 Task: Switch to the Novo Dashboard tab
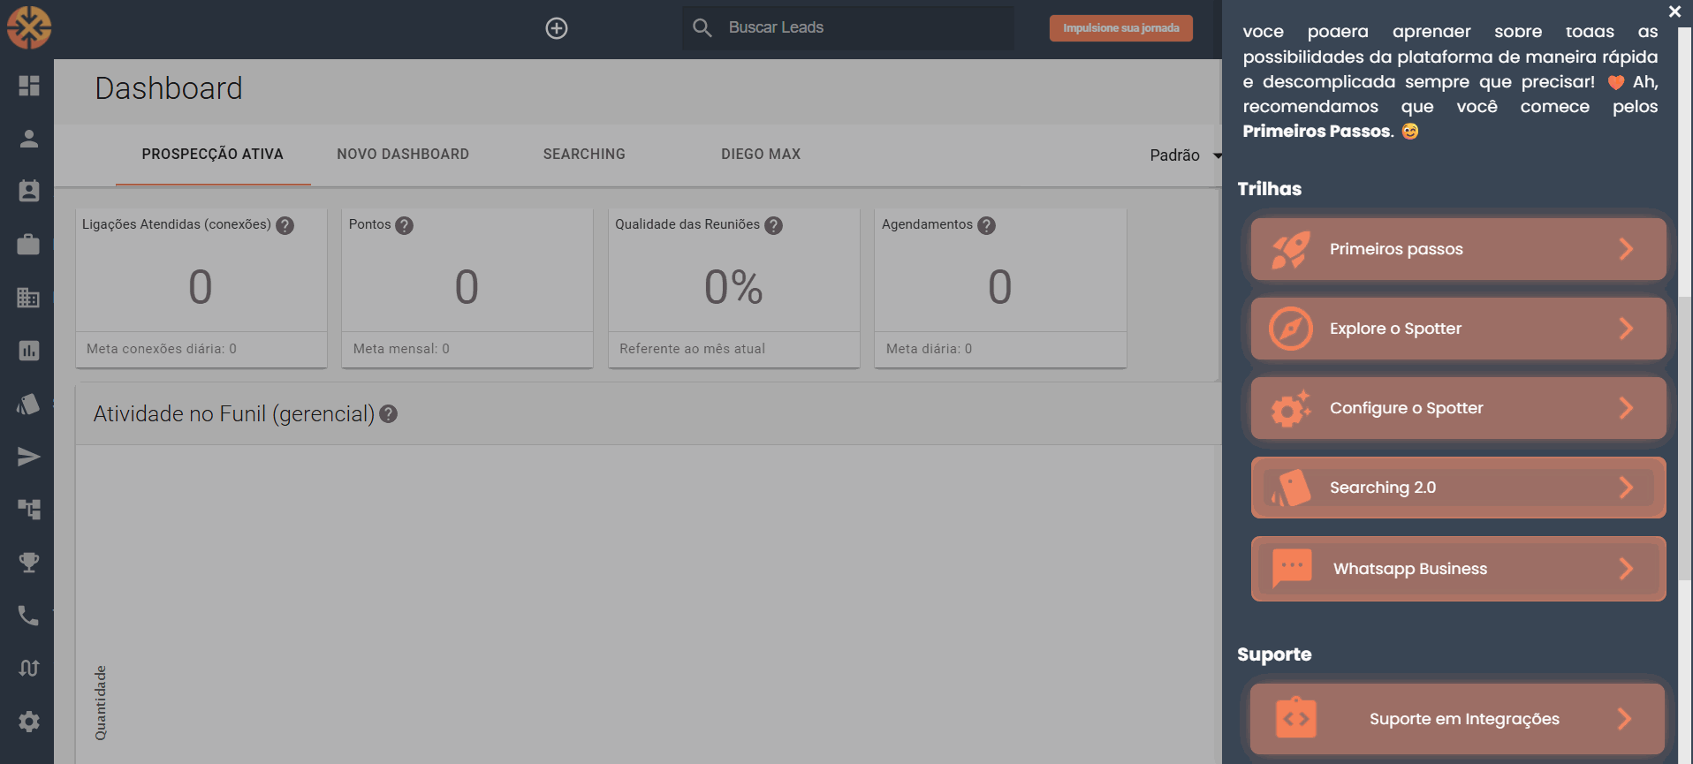point(403,155)
